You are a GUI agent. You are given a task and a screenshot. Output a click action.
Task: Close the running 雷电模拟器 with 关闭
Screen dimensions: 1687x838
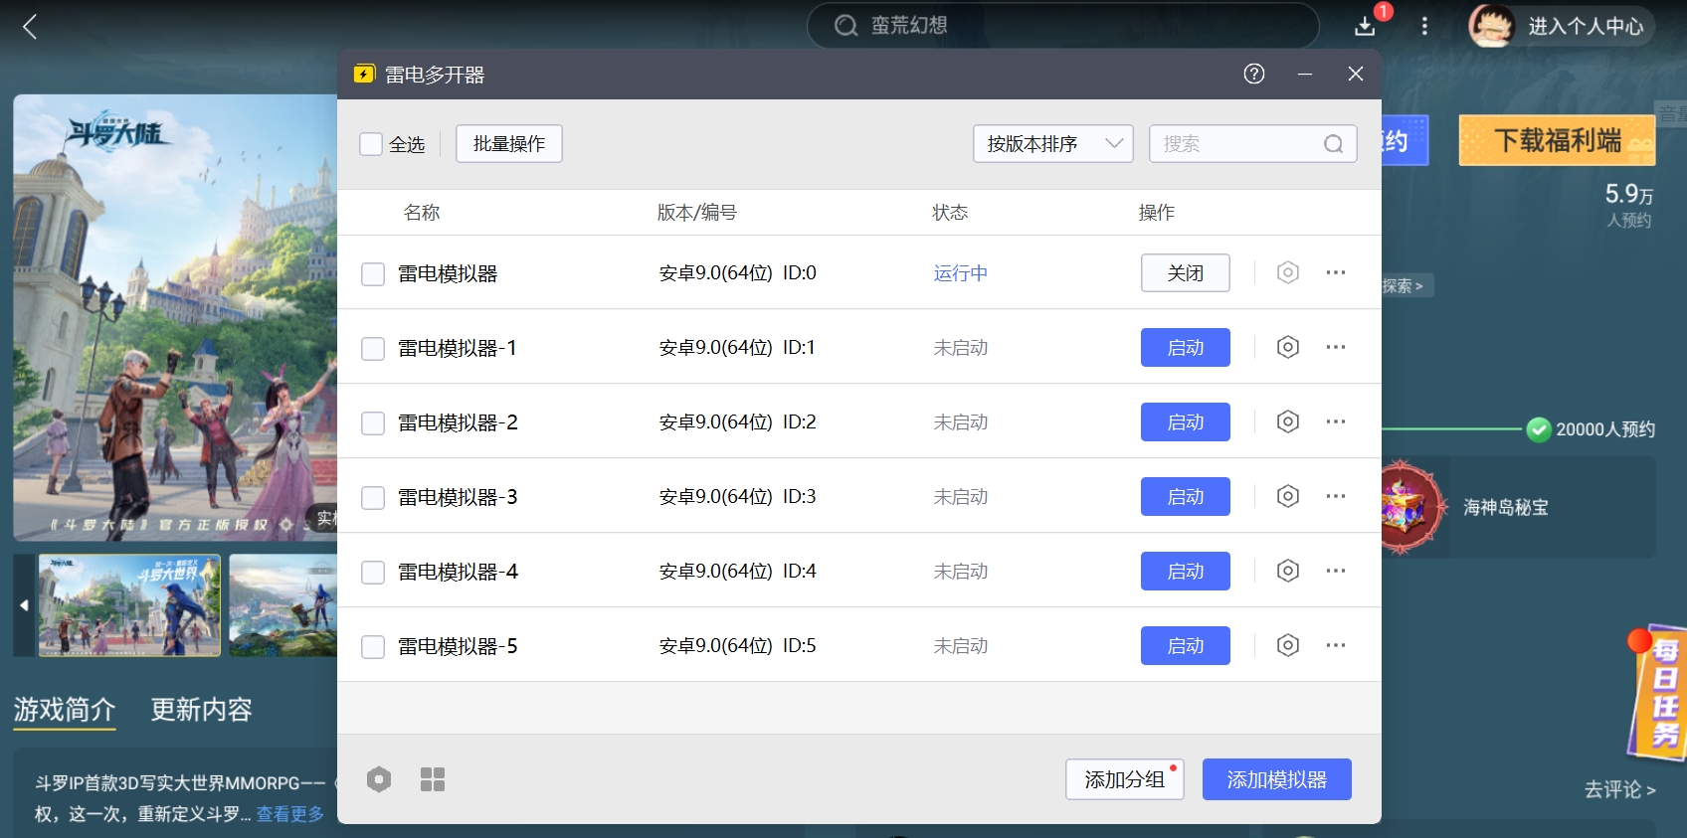click(1185, 273)
